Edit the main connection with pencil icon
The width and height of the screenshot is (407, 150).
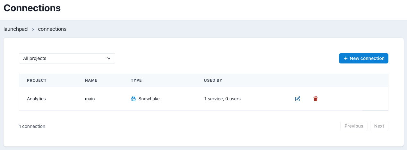click(x=297, y=99)
